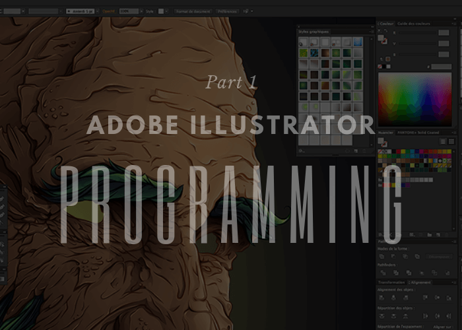Click on the V slider in Couleur

(416, 44)
